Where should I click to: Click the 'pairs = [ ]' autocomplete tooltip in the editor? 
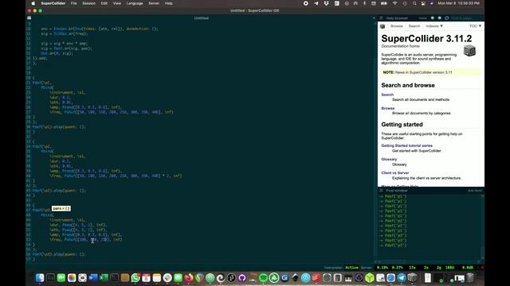pyautogui.click(x=61, y=208)
